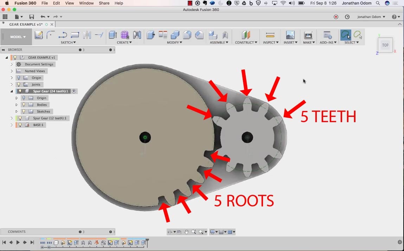Viewport: 404px width, 251px height.
Task: Click the Offset Plane construct icon
Action: coord(246,35)
